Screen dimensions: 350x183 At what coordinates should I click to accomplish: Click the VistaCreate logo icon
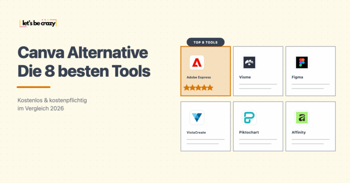(x=197, y=118)
